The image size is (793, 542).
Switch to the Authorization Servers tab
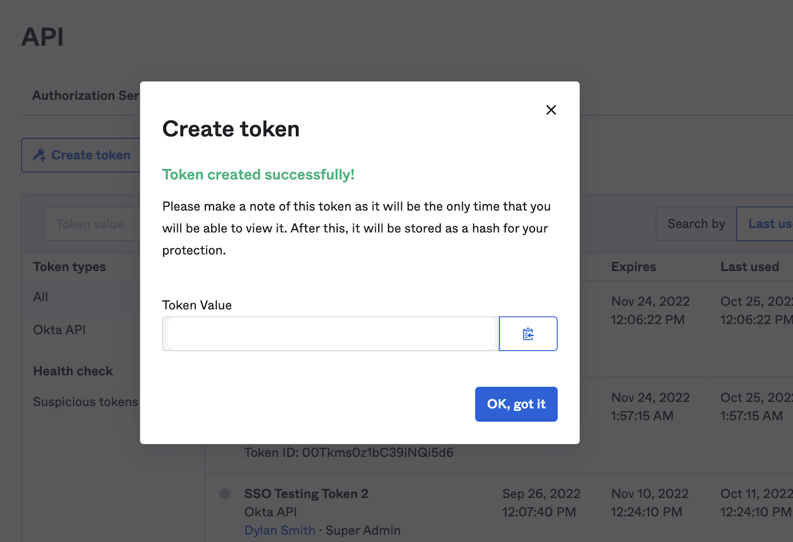point(85,95)
